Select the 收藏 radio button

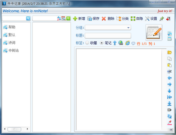pyautogui.click(x=87, y=43)
